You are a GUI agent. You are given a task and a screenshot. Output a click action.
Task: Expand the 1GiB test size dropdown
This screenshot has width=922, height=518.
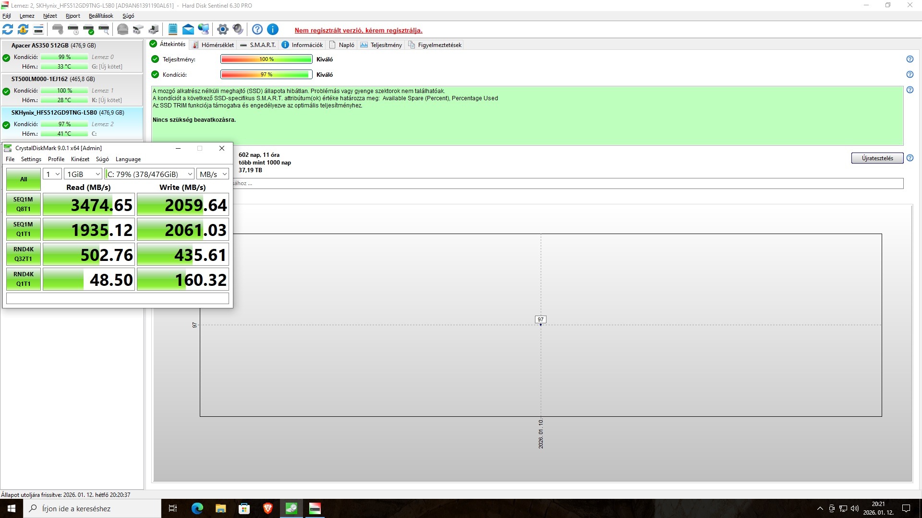[x=83, y=174]
